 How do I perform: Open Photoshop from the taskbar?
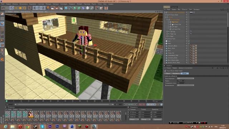(57, 126)
